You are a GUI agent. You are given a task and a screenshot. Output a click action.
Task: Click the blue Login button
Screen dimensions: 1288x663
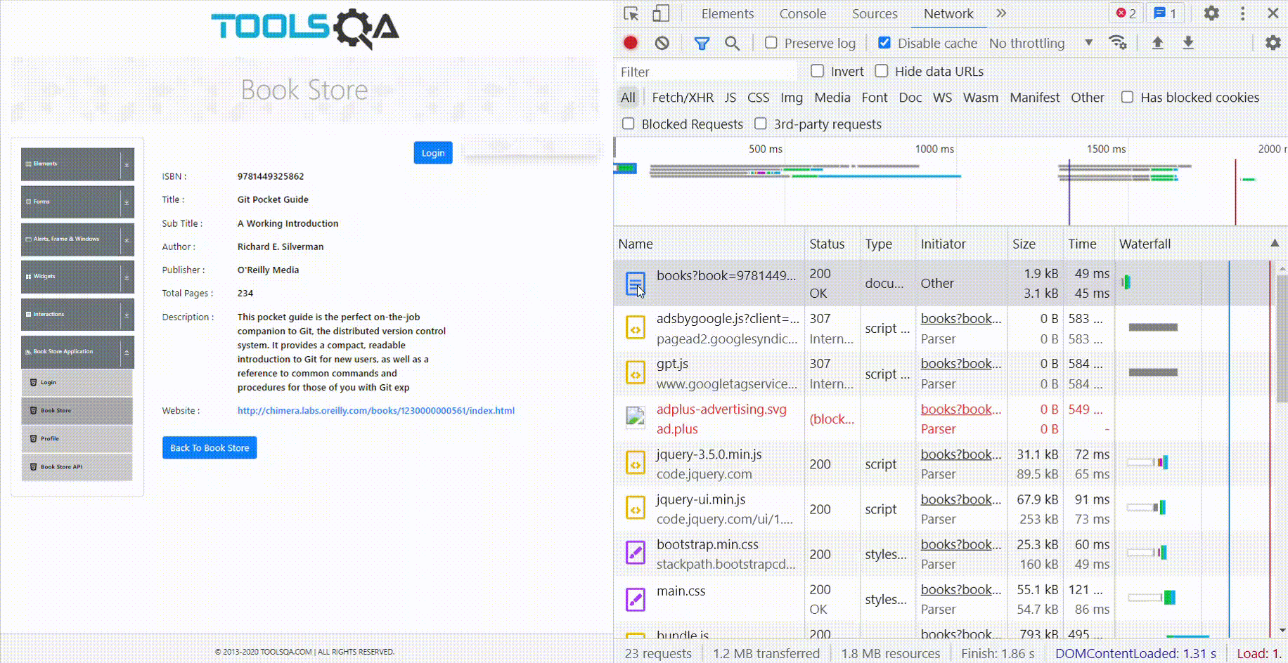(x=433, y=153)
